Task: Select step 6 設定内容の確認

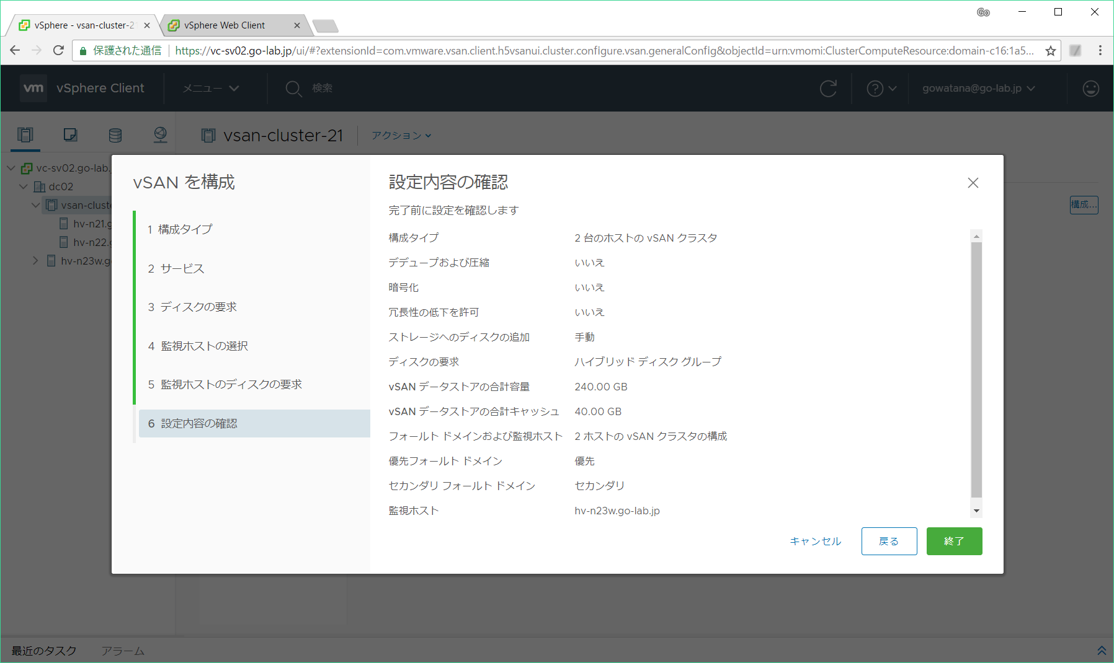Action: (x=254, y=423)
